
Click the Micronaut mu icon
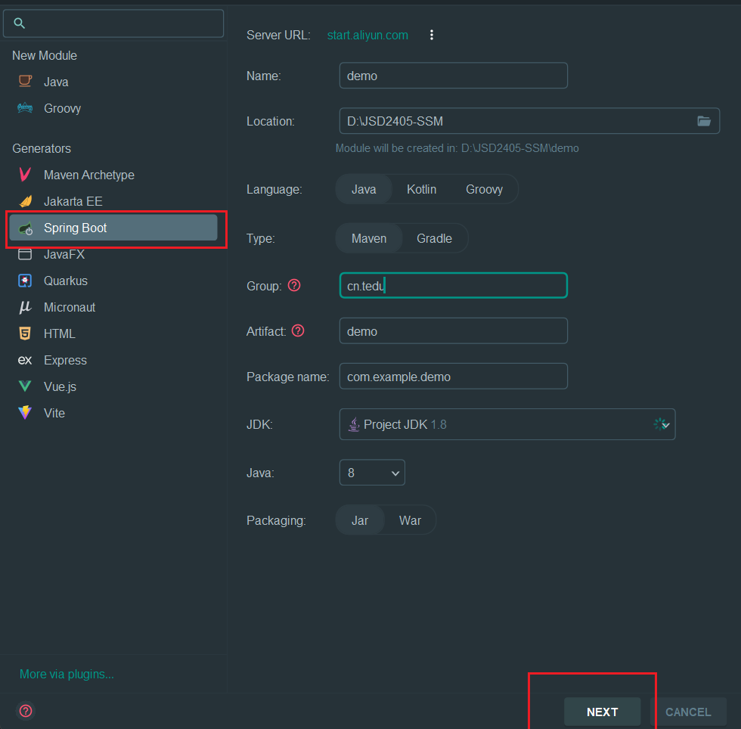(x=25, y=307)
